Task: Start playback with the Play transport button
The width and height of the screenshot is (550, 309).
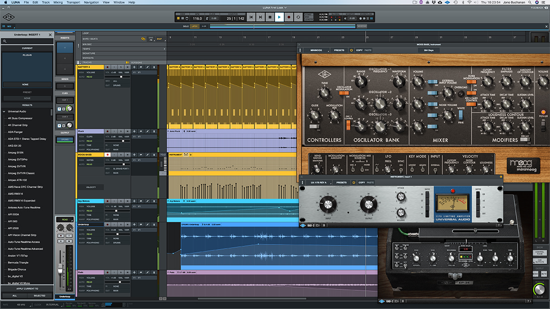Action: pyautogui.click(x=280, y=17)
